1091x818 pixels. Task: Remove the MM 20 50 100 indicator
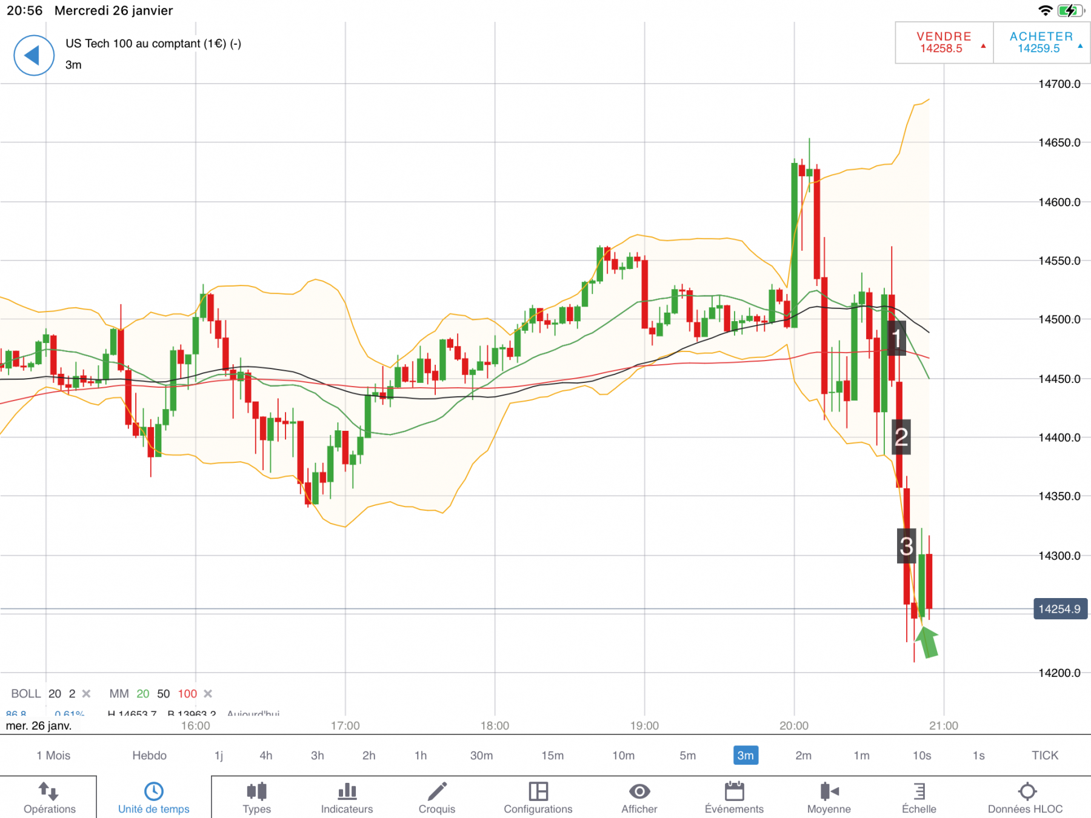coord(208,694)
